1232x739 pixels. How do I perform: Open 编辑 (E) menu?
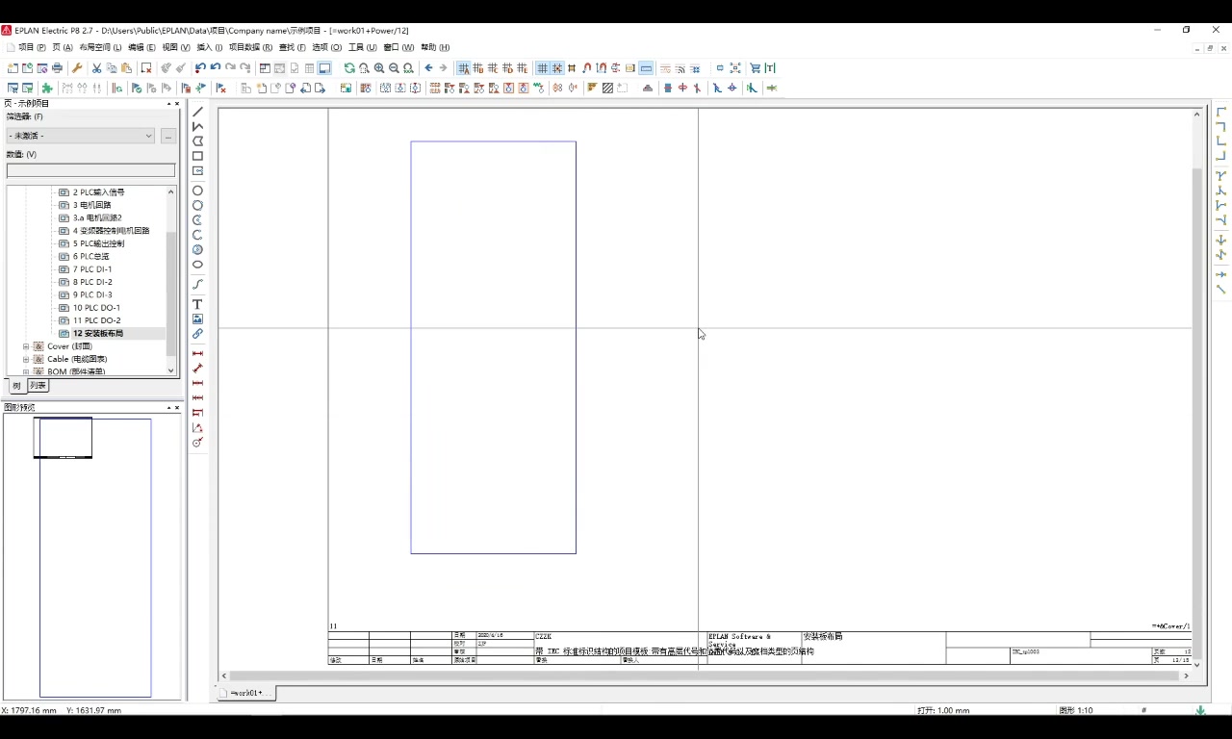pyautogui.click(x=141, y=47)
